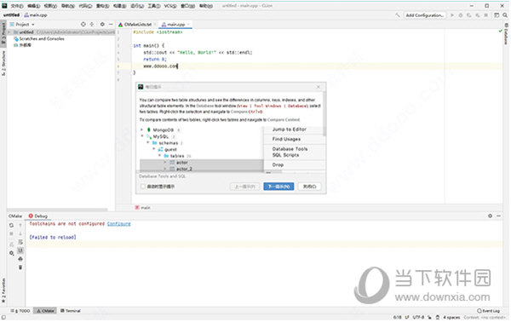Click the reload CMake project icon
This screenshot has height=322, width=511.
coord(11,225)
